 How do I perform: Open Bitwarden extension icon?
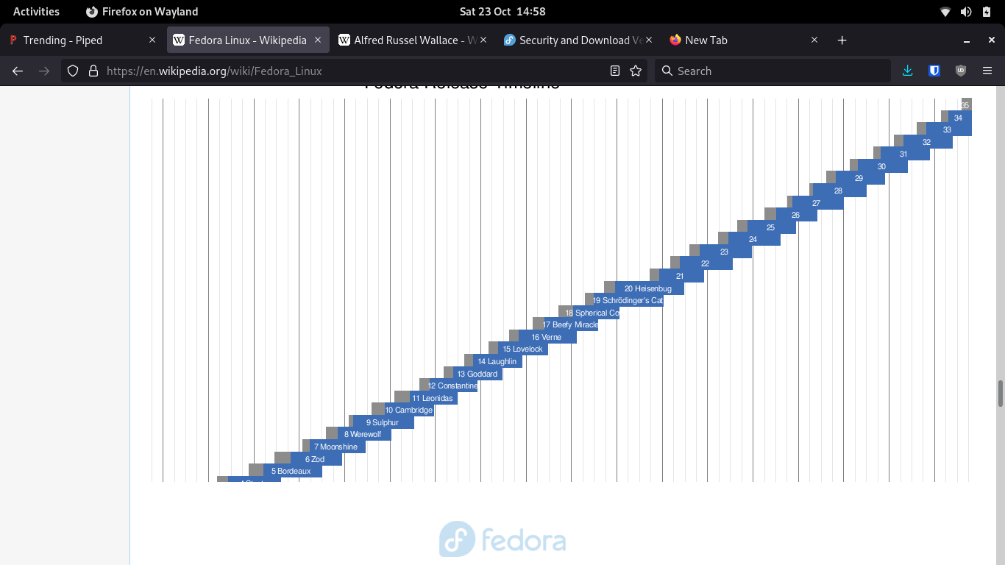point(934,71)
